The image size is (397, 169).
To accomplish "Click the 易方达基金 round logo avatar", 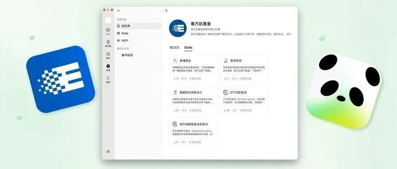I will click(178, 28).
